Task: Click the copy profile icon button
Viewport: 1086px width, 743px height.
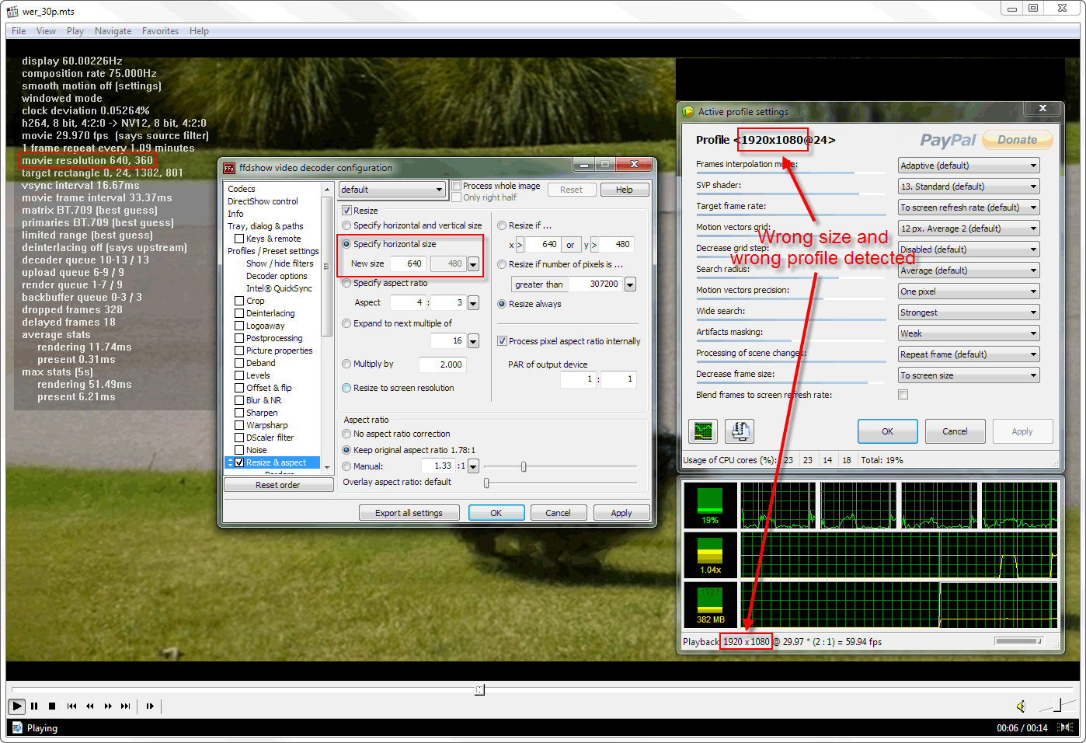Action: point(740,431)
